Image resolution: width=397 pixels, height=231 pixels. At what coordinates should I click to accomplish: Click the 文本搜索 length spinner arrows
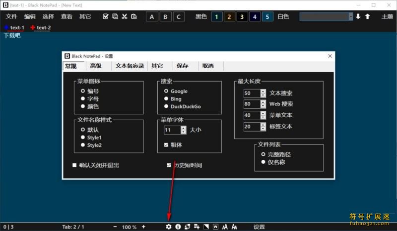click(x=263, y=93)
